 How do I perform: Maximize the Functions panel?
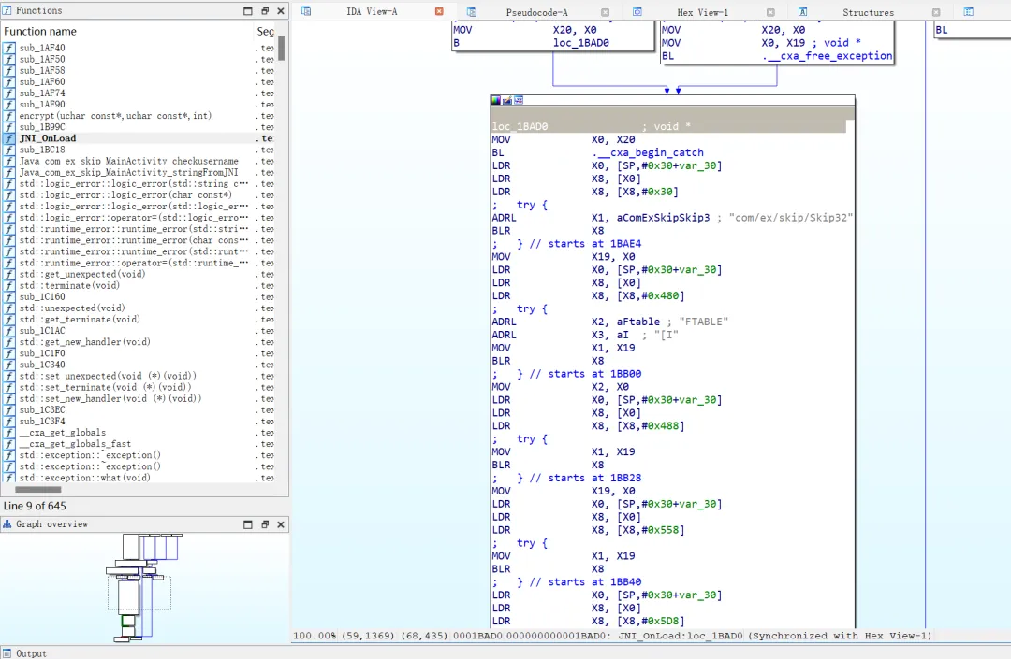tap(248, 11)
